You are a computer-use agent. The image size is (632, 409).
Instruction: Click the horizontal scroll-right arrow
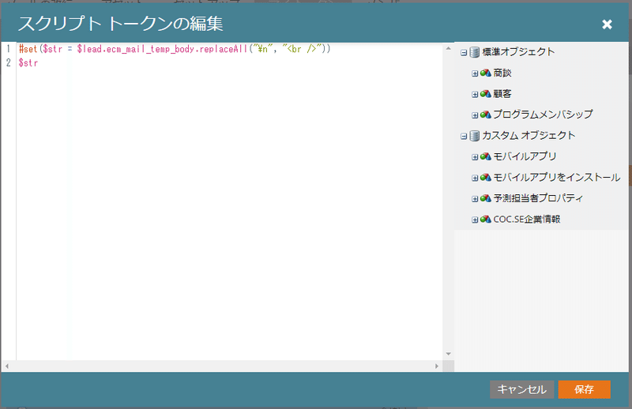tap(437, 366)
